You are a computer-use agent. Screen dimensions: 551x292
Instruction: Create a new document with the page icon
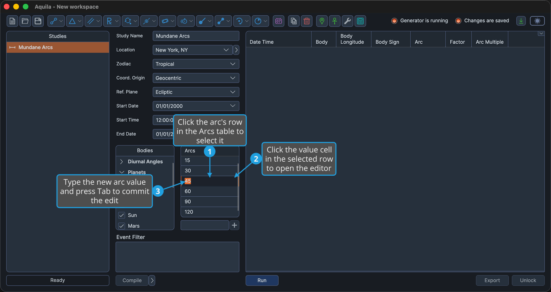12,21
